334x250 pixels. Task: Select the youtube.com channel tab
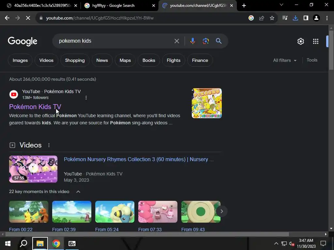coord(198,6)
